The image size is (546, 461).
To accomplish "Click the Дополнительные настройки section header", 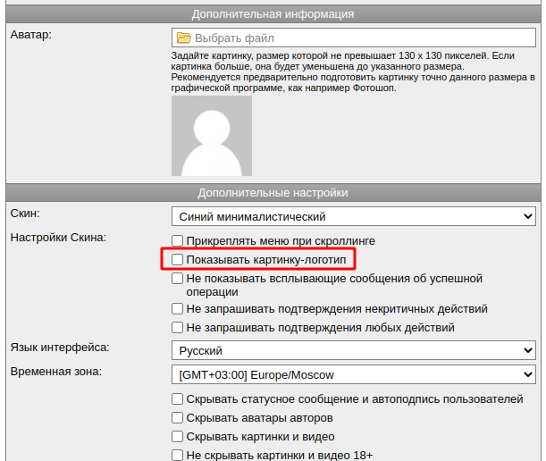I will (x=273, y=192).
